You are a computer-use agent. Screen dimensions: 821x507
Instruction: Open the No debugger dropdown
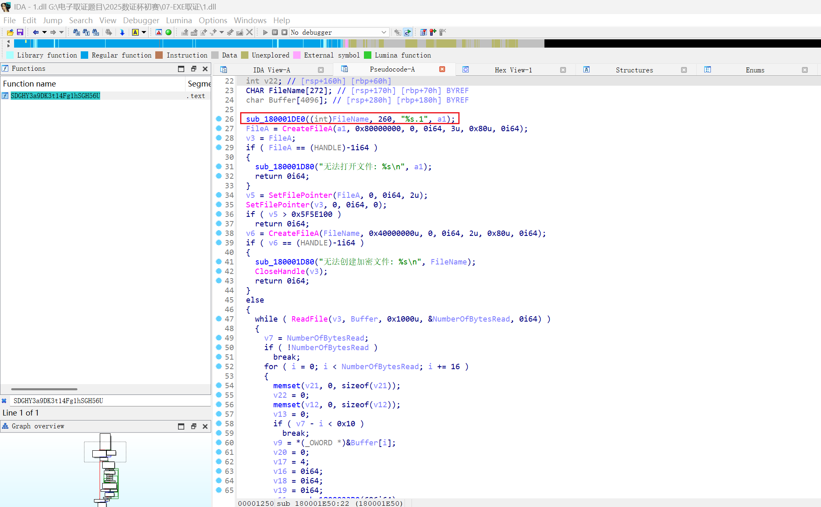[x=383, y=32]
